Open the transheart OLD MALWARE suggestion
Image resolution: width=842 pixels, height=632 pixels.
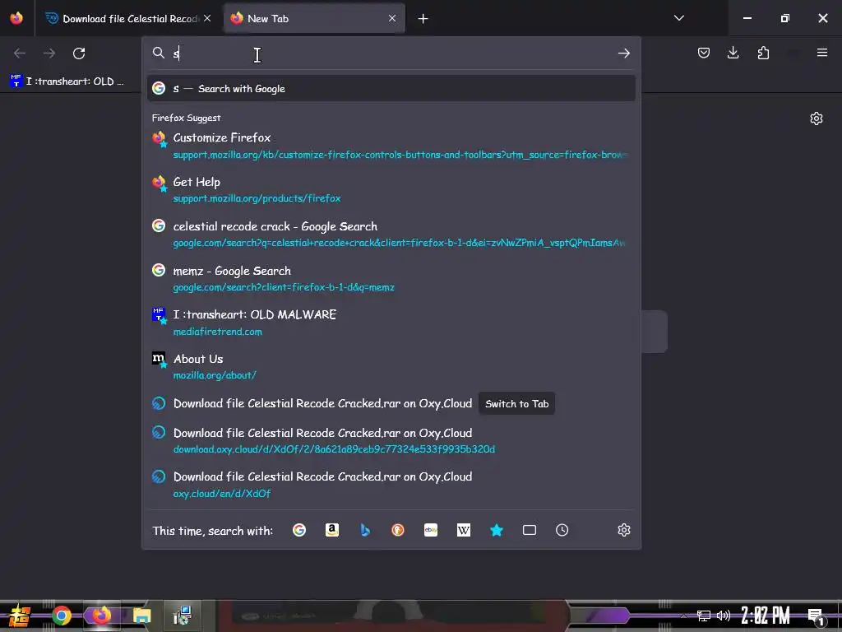(x=391, y=323)
